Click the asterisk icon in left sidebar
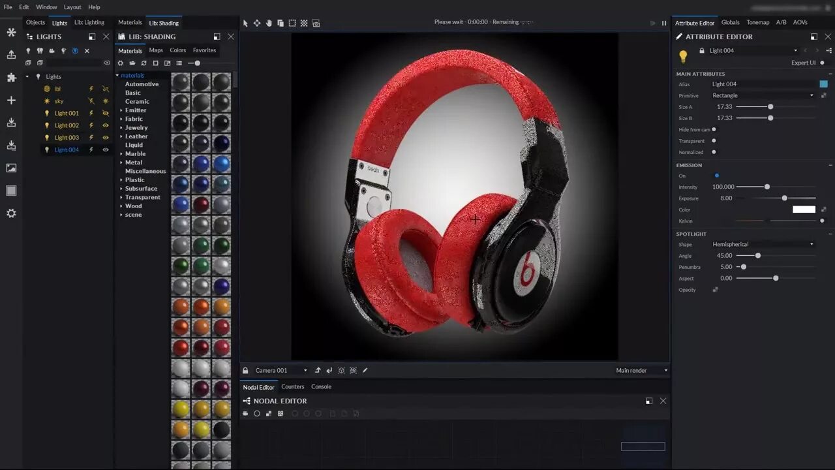This screenshot has width=835, height=470. [x=11, y=32]
